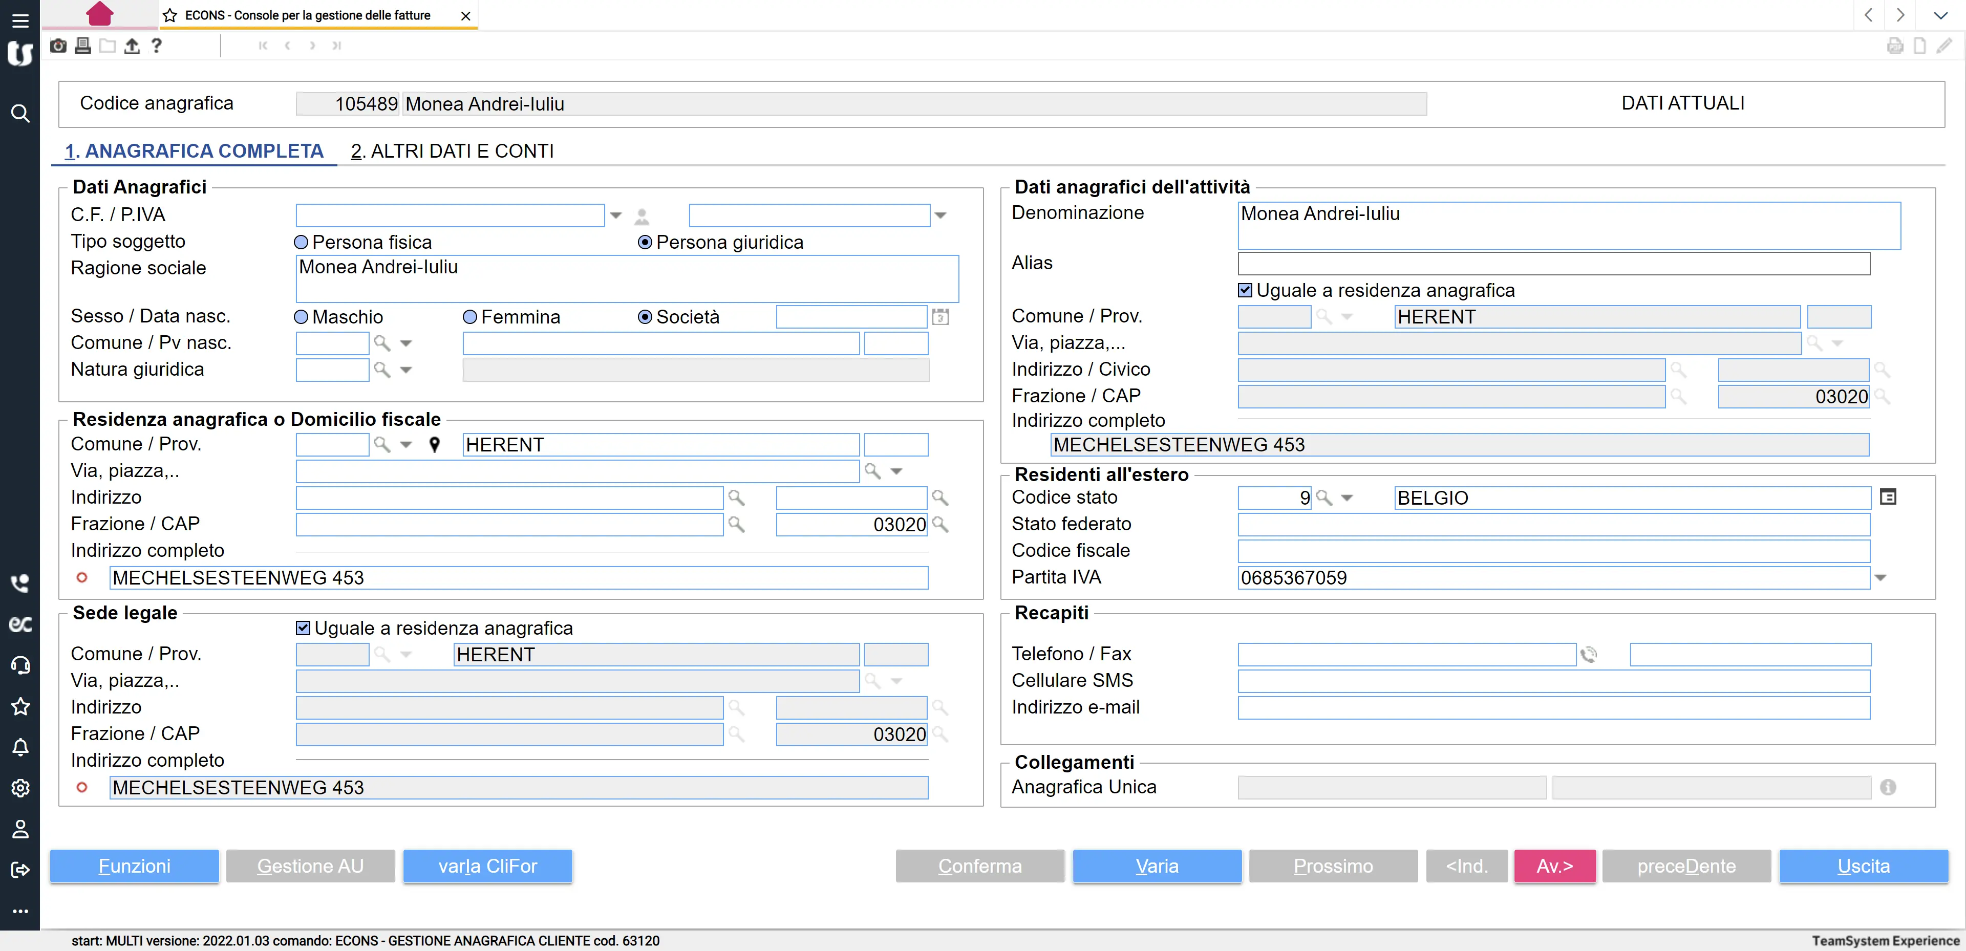Image resolution: width=1966 pixels, height=951 pixels.
Task: Click the Varia button
Action: pyautogui.click(x=1156, y=866)
